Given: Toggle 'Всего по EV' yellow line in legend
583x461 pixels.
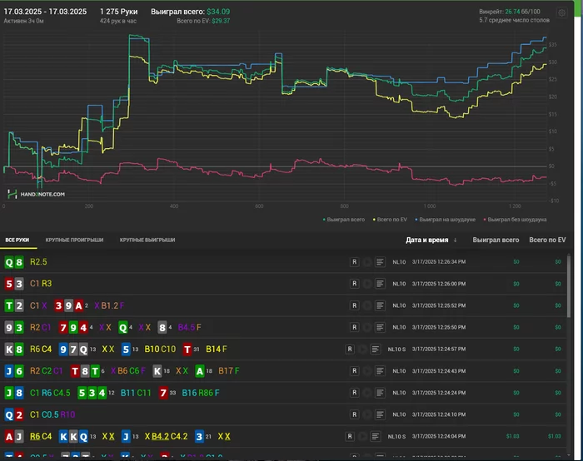Looking at the screenshot, I should [391, 220].
